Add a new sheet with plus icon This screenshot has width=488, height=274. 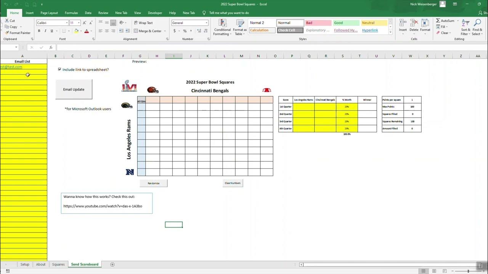pyautogui.click(x=112, y=264)
